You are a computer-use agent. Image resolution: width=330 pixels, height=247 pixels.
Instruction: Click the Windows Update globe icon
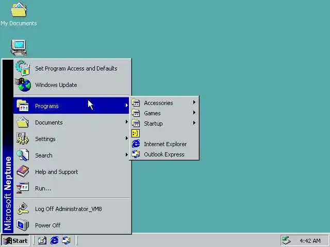23,84
